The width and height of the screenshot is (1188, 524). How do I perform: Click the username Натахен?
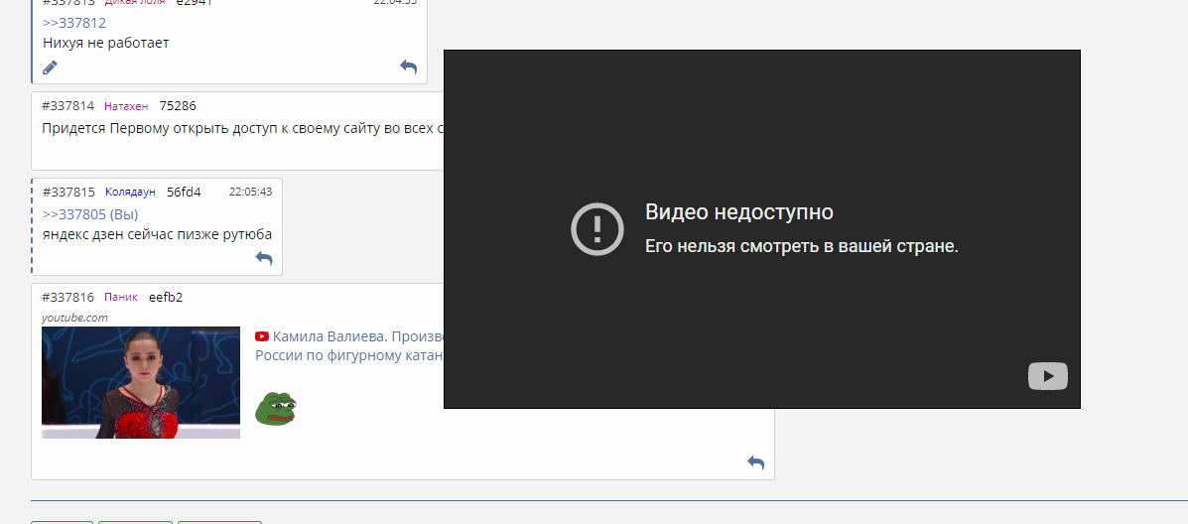point(126,106)
